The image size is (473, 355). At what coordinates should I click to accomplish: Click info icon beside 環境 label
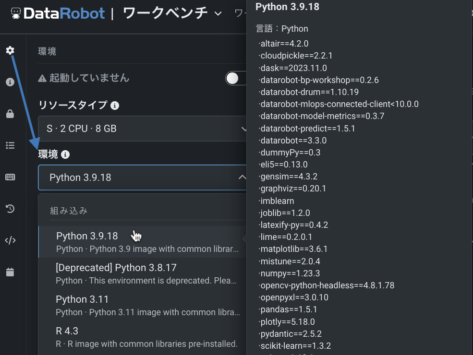click(x=66, y=154)
